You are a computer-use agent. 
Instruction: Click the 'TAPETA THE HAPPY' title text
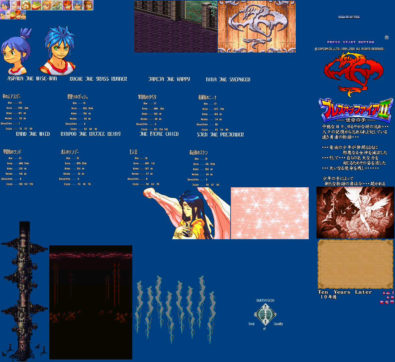point(169,79)
